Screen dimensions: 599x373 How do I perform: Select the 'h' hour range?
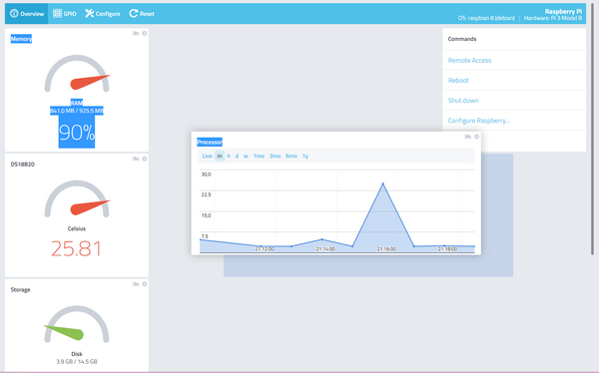(x=229, y=156)
